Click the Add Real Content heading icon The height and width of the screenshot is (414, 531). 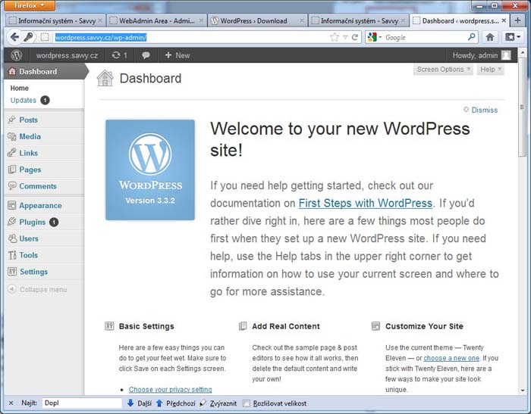(x=243, y=325)
